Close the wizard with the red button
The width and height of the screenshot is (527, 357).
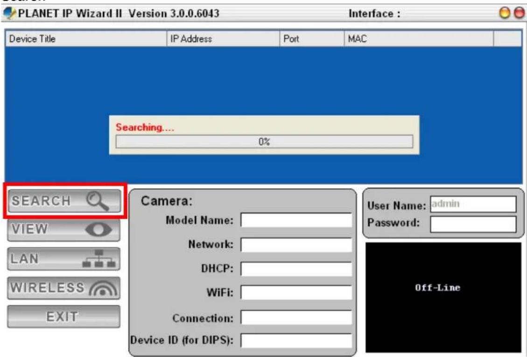coord(519,13)
